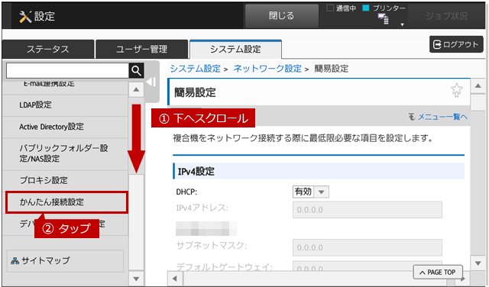Click the sidebar search input field
489x287 pixels.
pyautogui.click(x=67, y=71)
